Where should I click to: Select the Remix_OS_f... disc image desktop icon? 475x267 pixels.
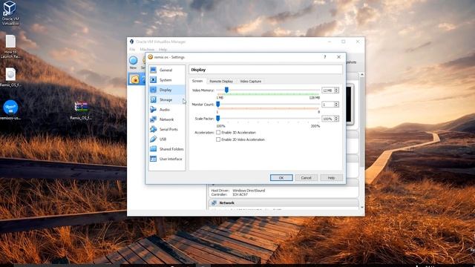click(x=10, y=77)
